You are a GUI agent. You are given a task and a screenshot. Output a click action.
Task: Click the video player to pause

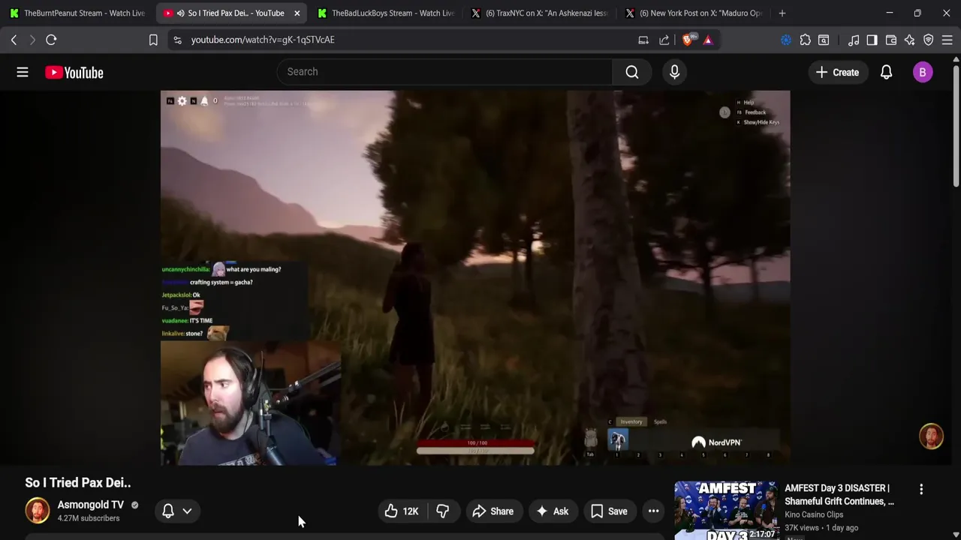click(475, 277)
